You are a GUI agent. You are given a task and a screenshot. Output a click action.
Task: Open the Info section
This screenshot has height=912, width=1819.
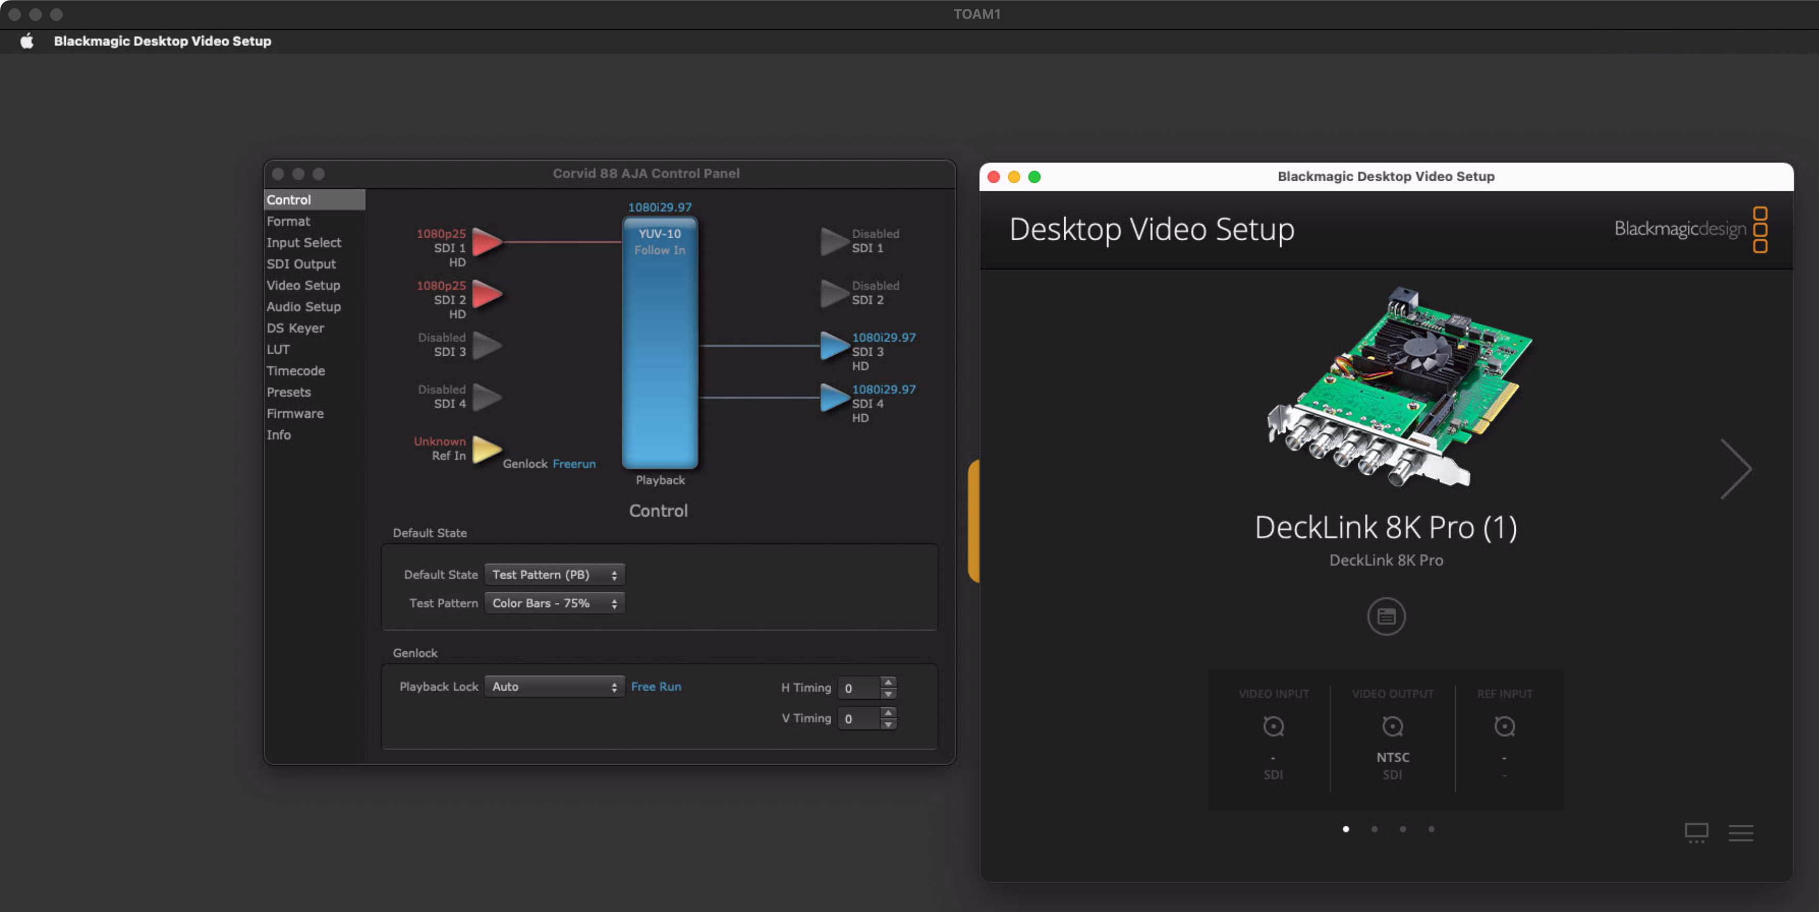pos(314,435)
